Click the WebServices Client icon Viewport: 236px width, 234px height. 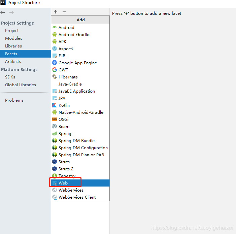[55, 197]
